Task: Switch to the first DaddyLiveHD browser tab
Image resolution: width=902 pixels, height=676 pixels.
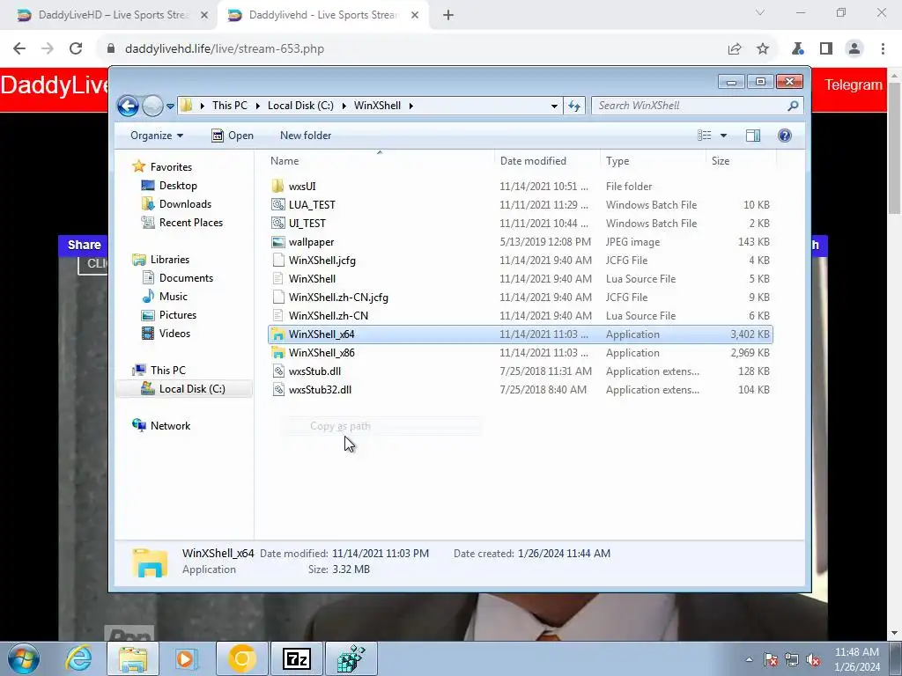Action: [x=113, y=15]
